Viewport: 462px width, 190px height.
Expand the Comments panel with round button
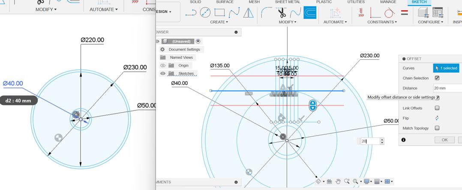(236, 182)
